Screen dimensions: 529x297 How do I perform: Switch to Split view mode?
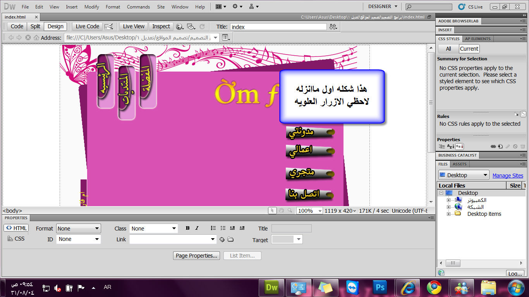pos(35,26)
